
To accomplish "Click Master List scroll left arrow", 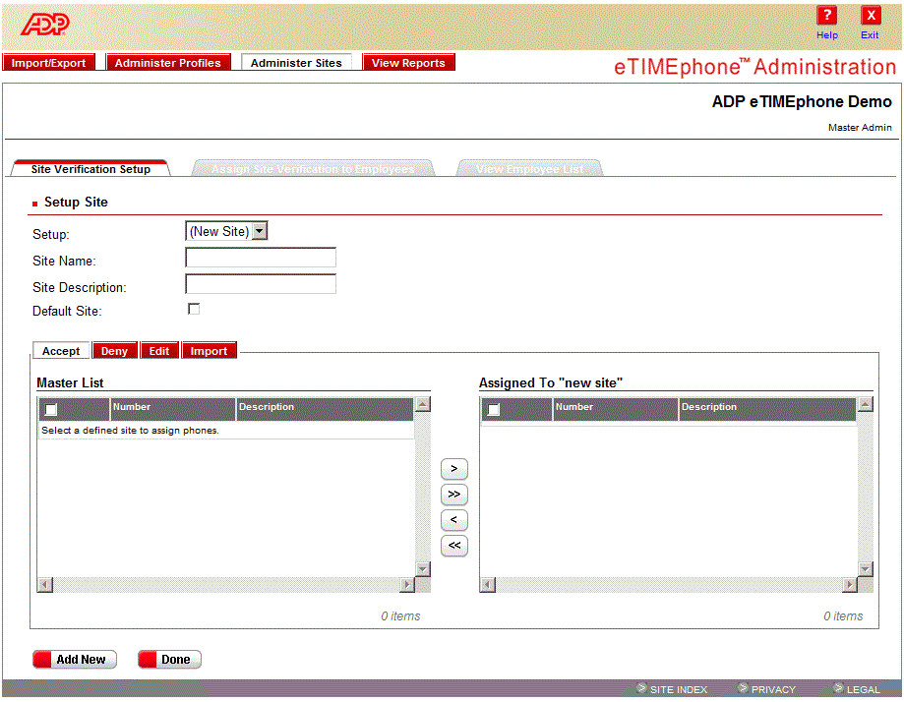I will click(45, 584).
